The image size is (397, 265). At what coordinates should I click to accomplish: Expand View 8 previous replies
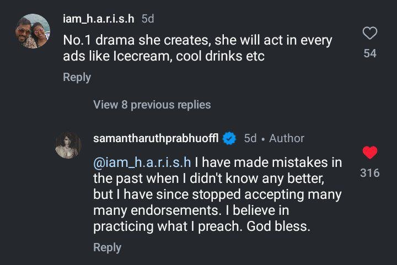[x=152, y=104]
